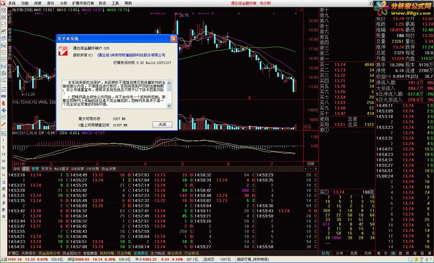Screen dimensions: 434x263
Task: Click the blue four-arrow move icon
Action: pos(4,110)
